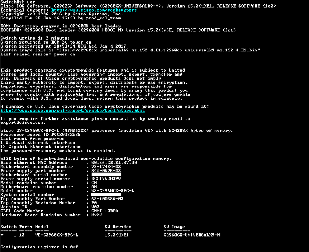309x252 pixels.
Task: Click 'C2960CX-UNIVERSALK9-M' under SW Image
Action: click(192, 235)
